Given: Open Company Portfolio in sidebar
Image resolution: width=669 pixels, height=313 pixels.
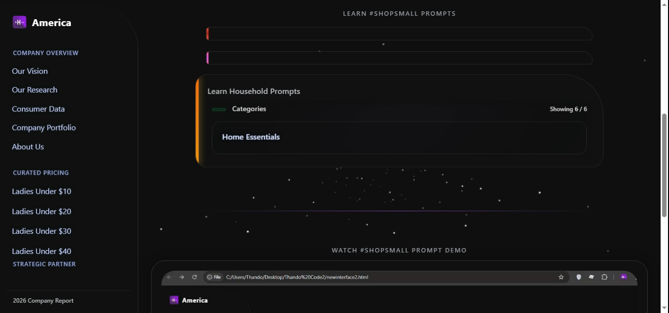Looking at the screenshot, I should [44, 127].
